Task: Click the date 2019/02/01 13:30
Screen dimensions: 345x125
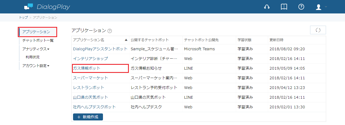Action: point(287,107)
